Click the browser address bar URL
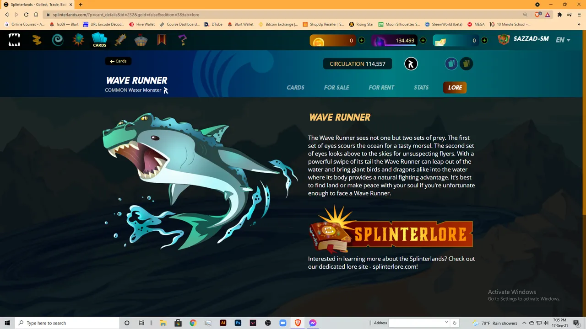586x329 pixels. (x=126, y=15)
